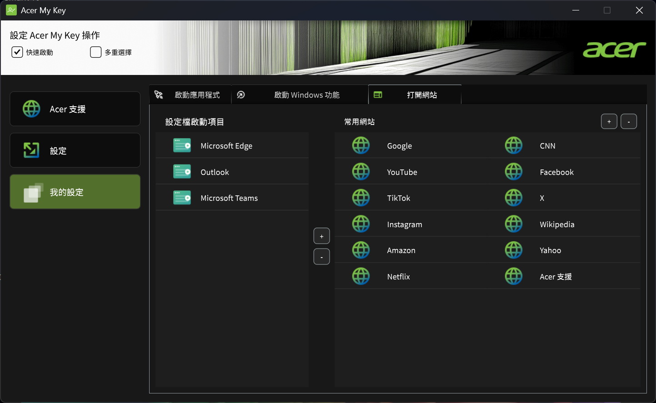The image size is (656, 403).
Task: Add a new website with top-right plus
Action: pyautogui.click(x=609, y=122)
